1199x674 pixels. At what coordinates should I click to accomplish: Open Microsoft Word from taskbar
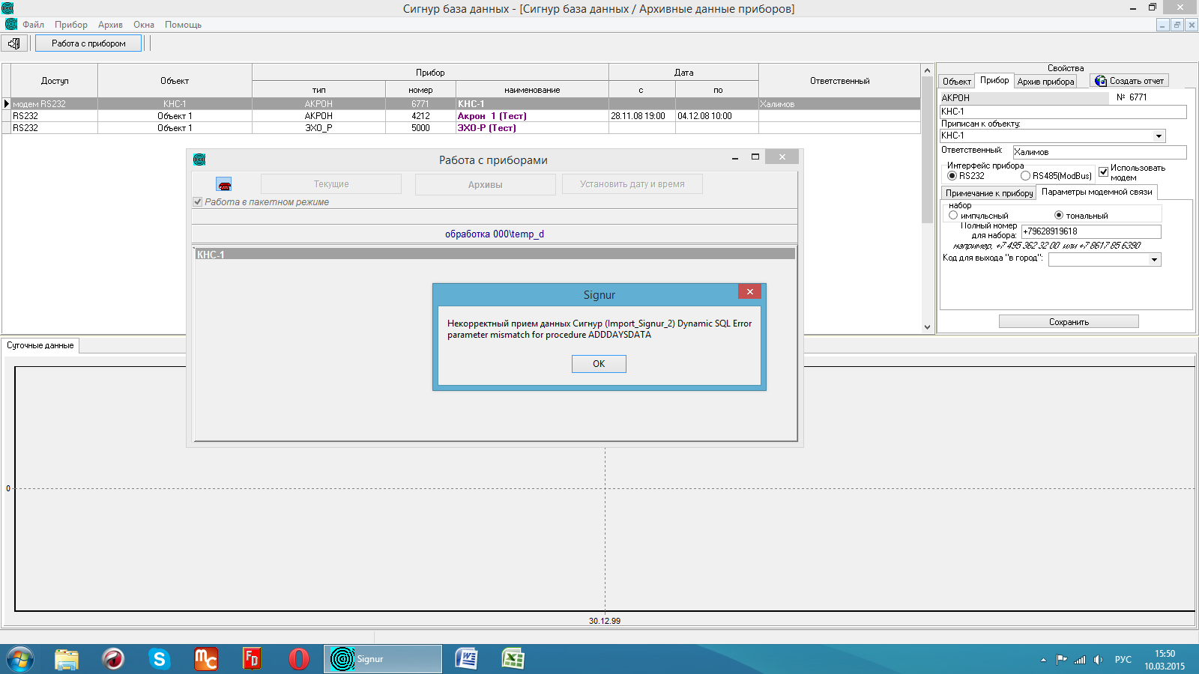(466, 659)
